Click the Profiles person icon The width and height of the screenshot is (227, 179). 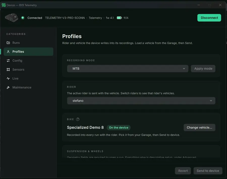[x=8, y=52]
